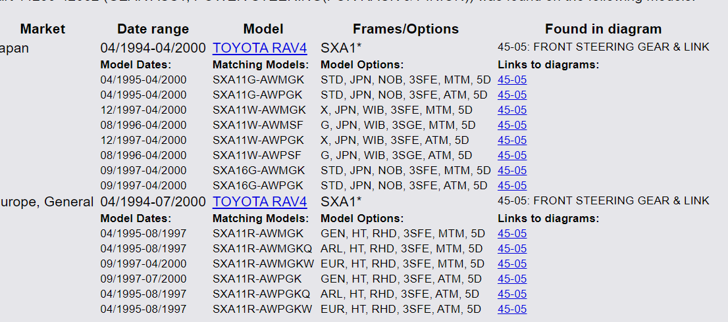Click model date 08/1996-04/2000 for SXA11W-AWMSF
The height and width of the screenshot is (322, 728).
click(143, 125)
